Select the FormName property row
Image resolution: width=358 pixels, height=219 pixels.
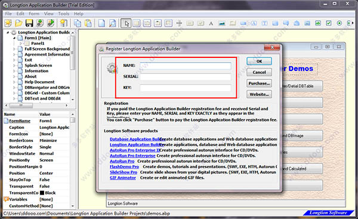[36, 121]
